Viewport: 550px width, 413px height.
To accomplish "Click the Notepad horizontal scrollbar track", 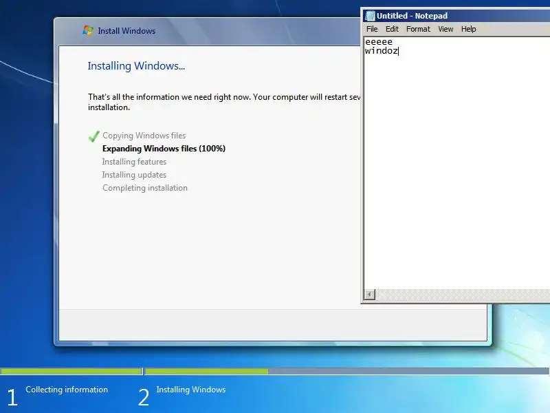I will point(462,295).
